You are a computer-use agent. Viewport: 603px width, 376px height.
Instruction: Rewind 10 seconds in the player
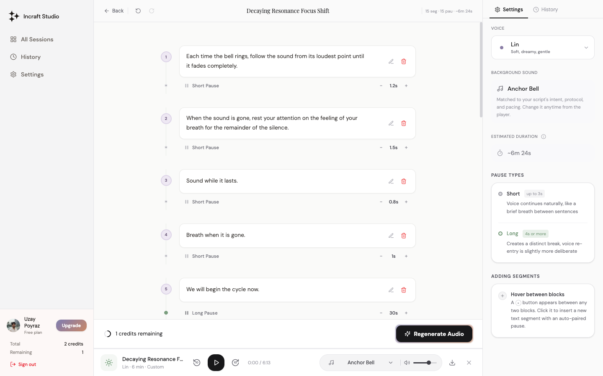(197, 363)
